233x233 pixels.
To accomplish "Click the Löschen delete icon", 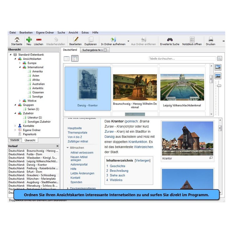I will click(x=38, y=40).
